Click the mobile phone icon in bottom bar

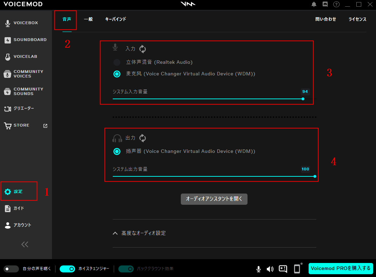[297, 269]
